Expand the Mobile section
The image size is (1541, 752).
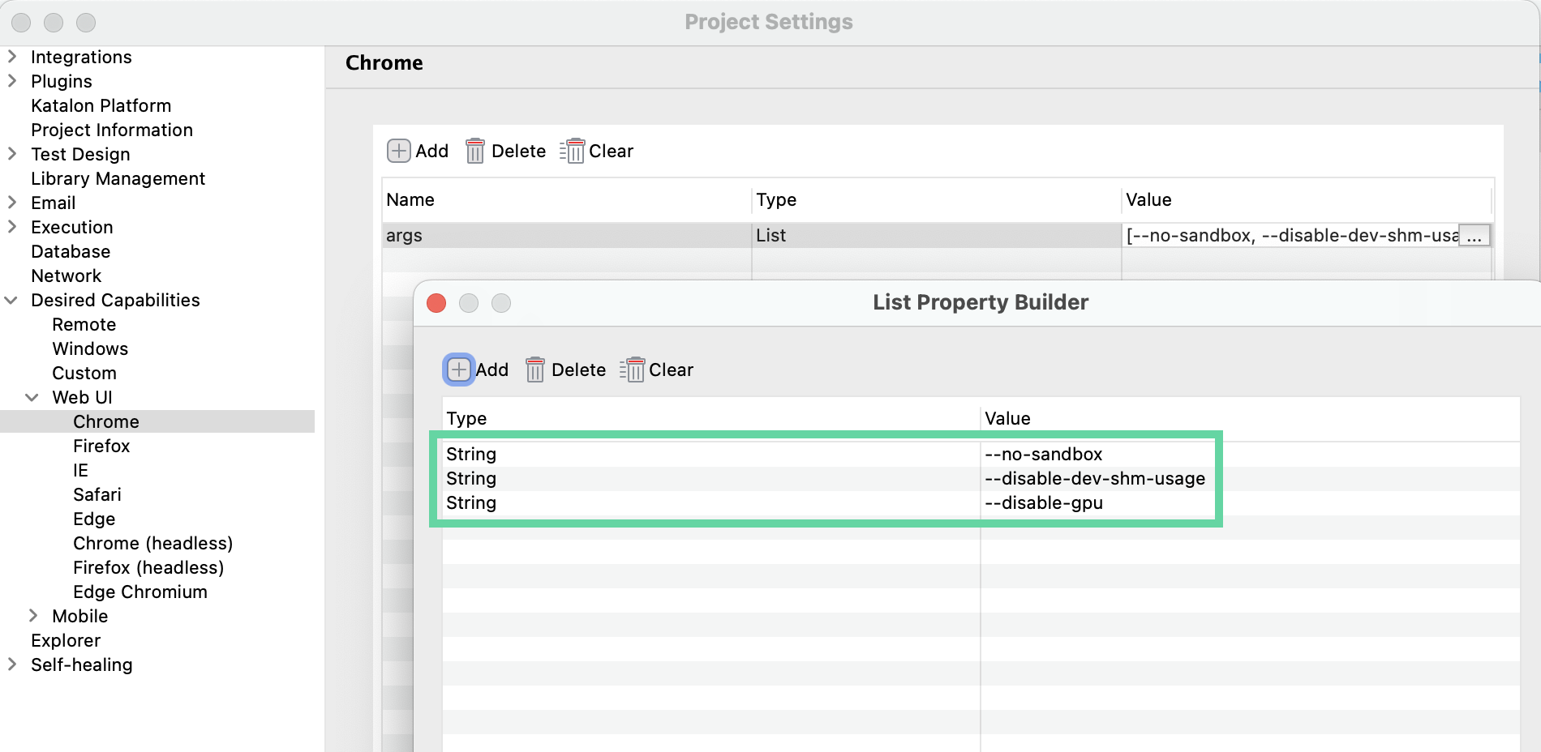click(32, 616)
